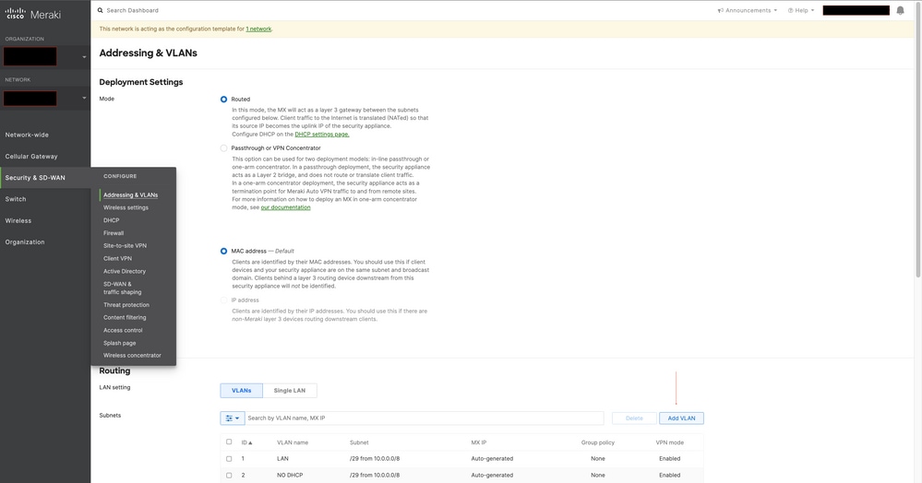The width and height of the screenshot is (922, 483).
Task: Open SD-WAN & traffic shaping item
Action: 123,288
